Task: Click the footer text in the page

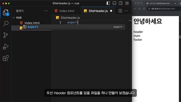Action: [x=138, y=40]
